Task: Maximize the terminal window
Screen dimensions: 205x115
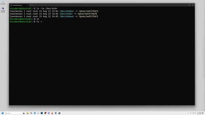Action: pos(189,5)
